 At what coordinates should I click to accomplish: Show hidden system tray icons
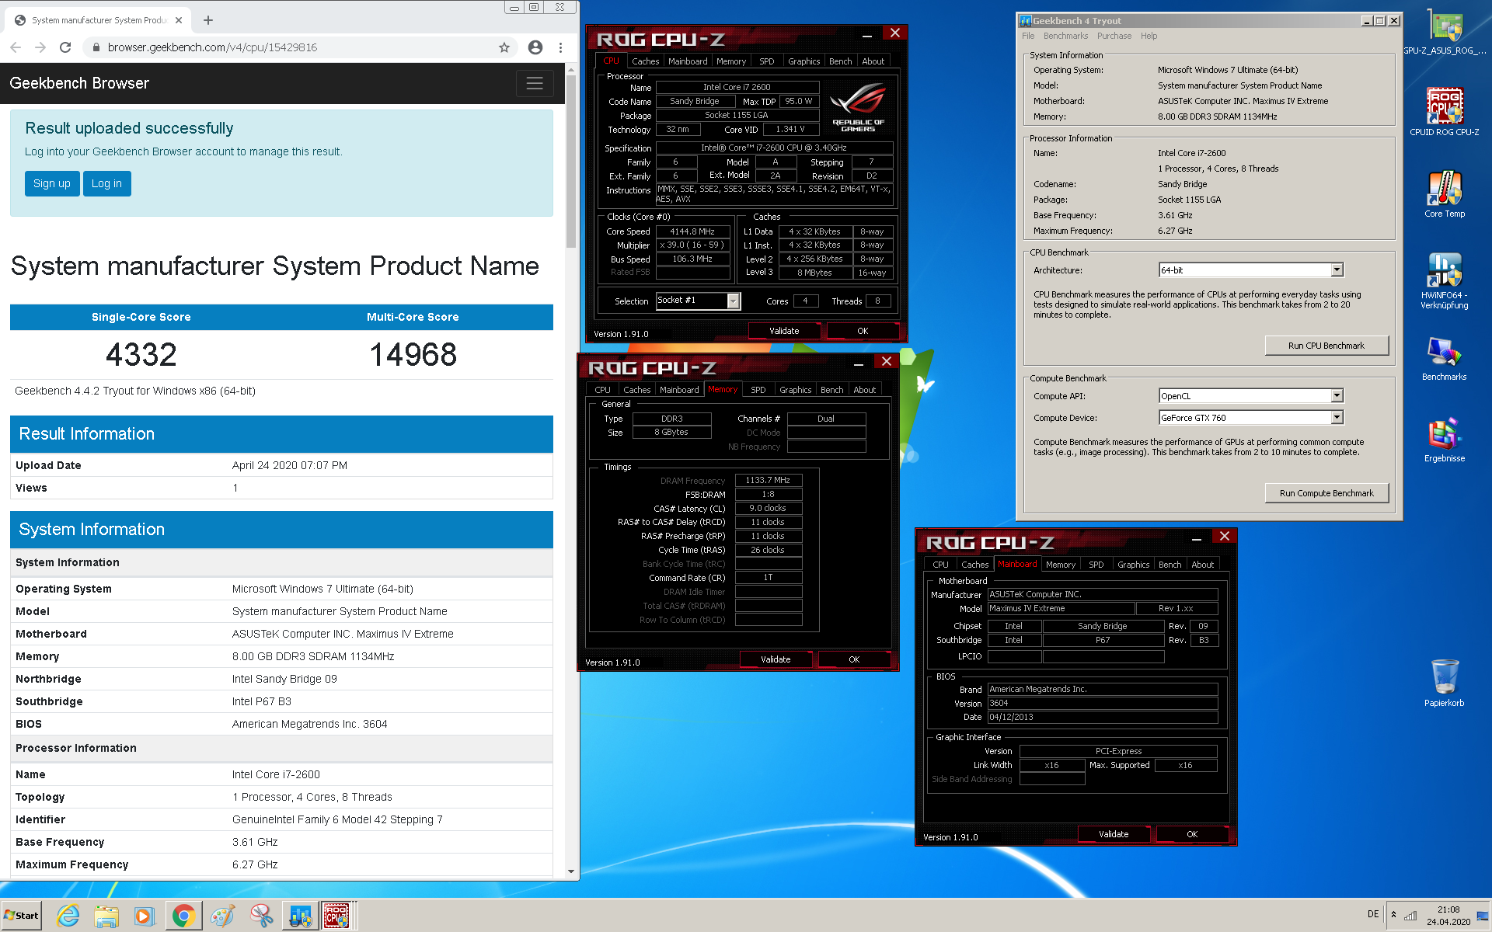(x=1393, y=915)
